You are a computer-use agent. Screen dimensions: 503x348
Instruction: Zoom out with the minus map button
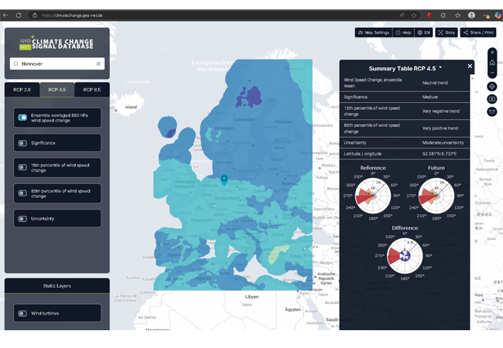[492, 73]
